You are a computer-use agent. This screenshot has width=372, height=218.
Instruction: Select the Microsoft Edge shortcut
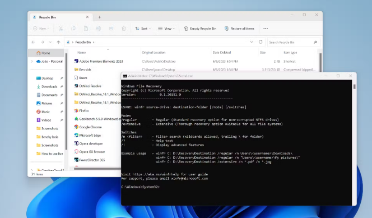(90, 135)
